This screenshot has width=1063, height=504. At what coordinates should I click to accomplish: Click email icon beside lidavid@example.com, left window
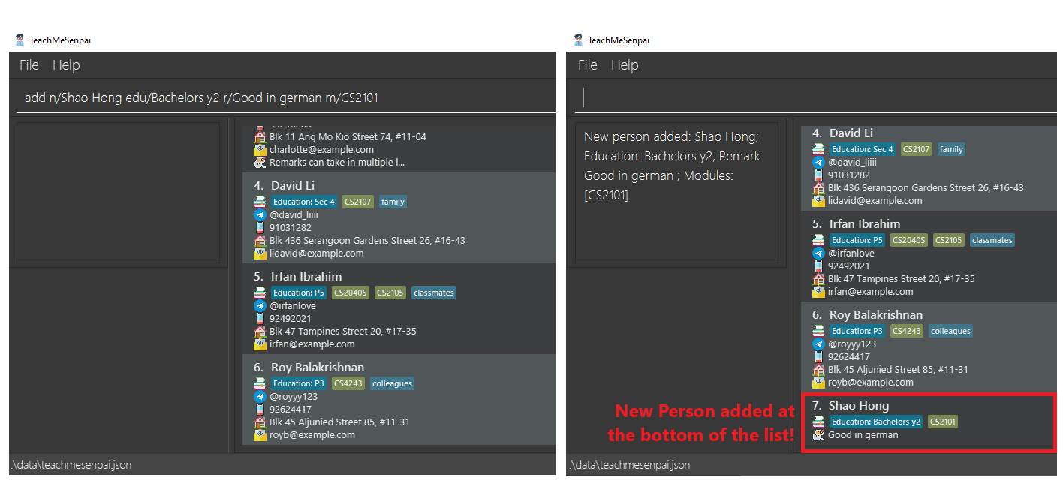tap(260, 253)
